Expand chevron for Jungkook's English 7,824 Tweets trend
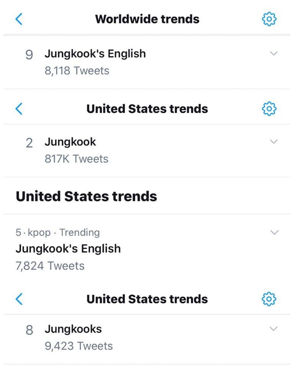The image size is (294, 368). coord(275,232)
